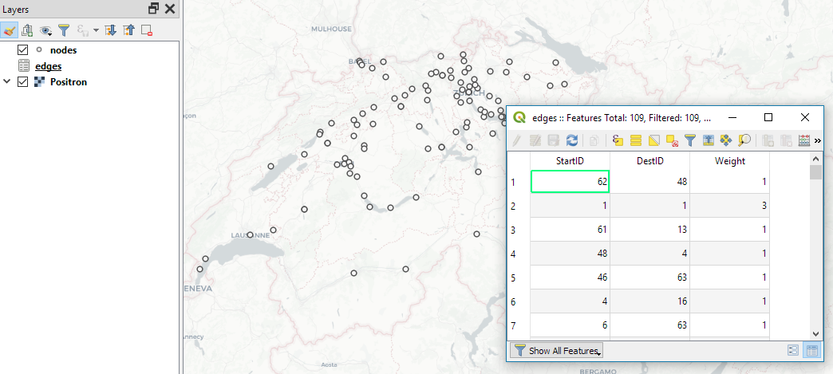Click Select All features icon

[x=636, y=140]
